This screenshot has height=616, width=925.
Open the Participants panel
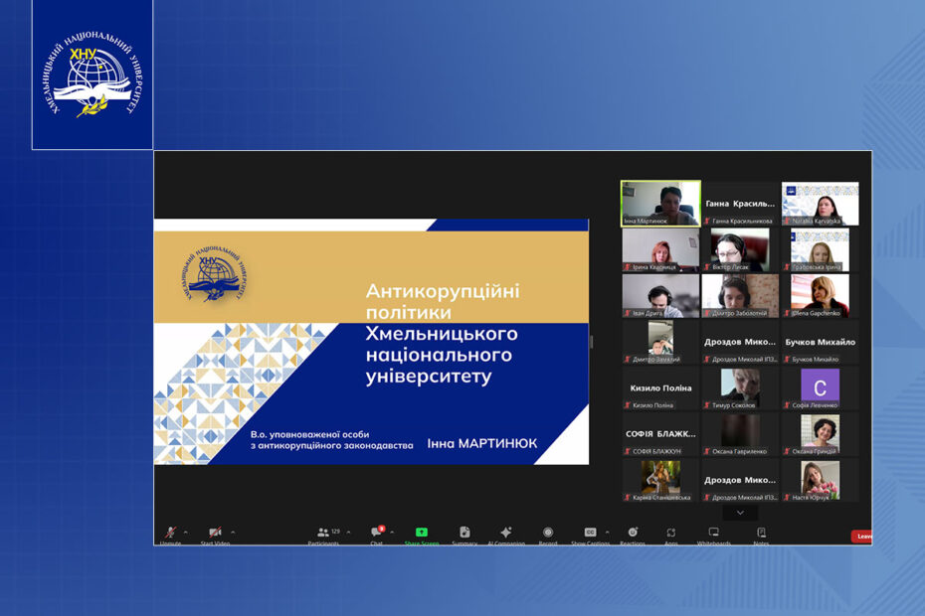point(323,535)
